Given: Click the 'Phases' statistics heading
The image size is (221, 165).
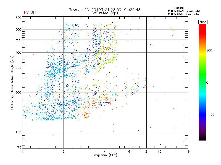Looking at the screenshot, I should click(x=179, y=8).
